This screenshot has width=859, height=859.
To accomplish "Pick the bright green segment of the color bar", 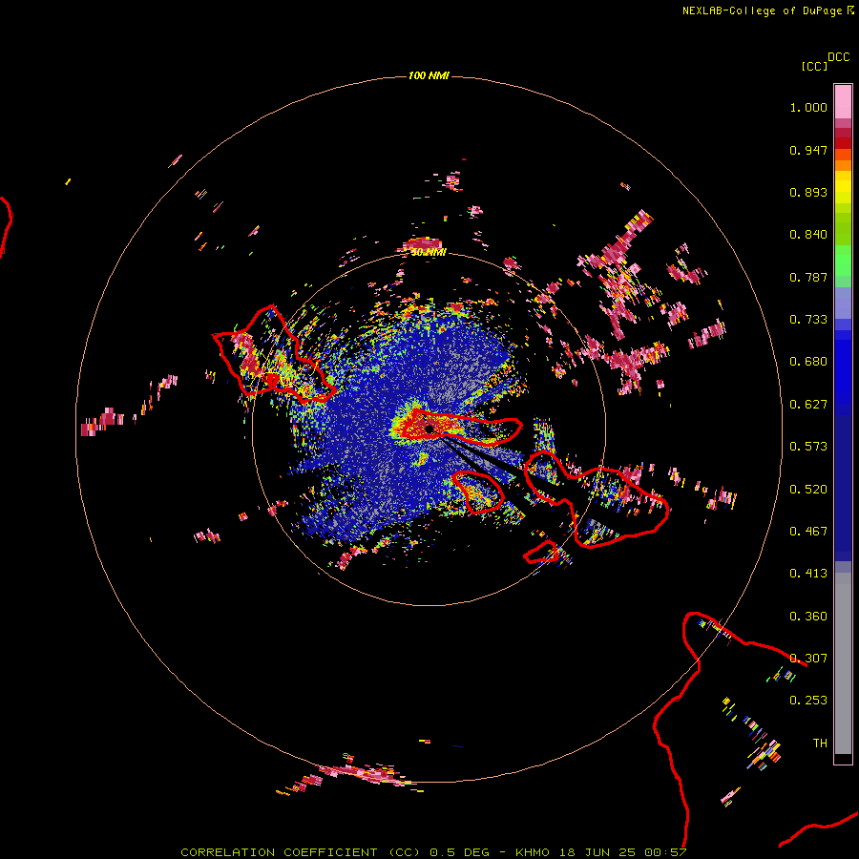I will 843,261.
